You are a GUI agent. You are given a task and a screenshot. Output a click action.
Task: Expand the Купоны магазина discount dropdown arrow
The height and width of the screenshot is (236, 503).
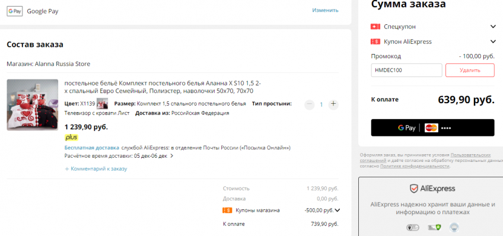337,211
